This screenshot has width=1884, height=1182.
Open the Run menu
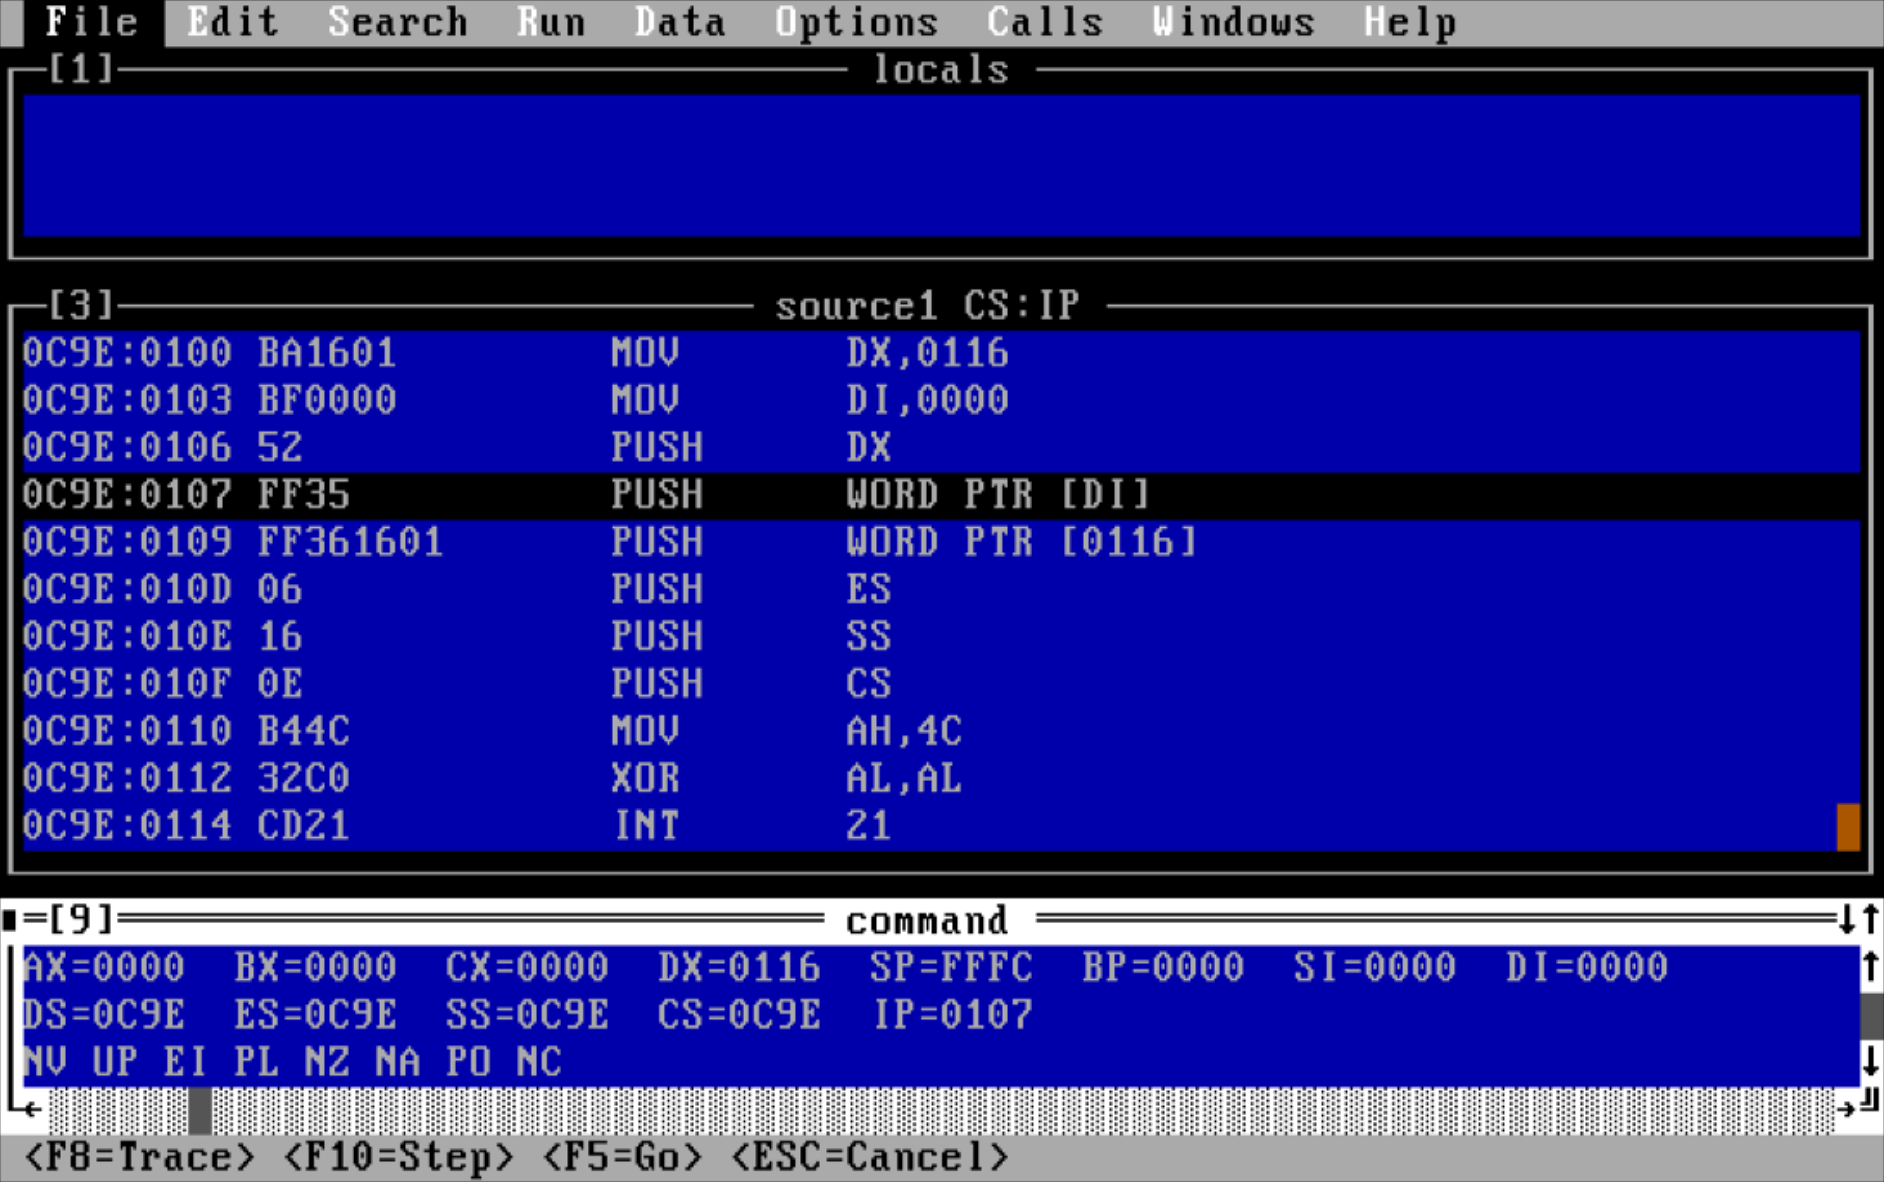(551, 22)
